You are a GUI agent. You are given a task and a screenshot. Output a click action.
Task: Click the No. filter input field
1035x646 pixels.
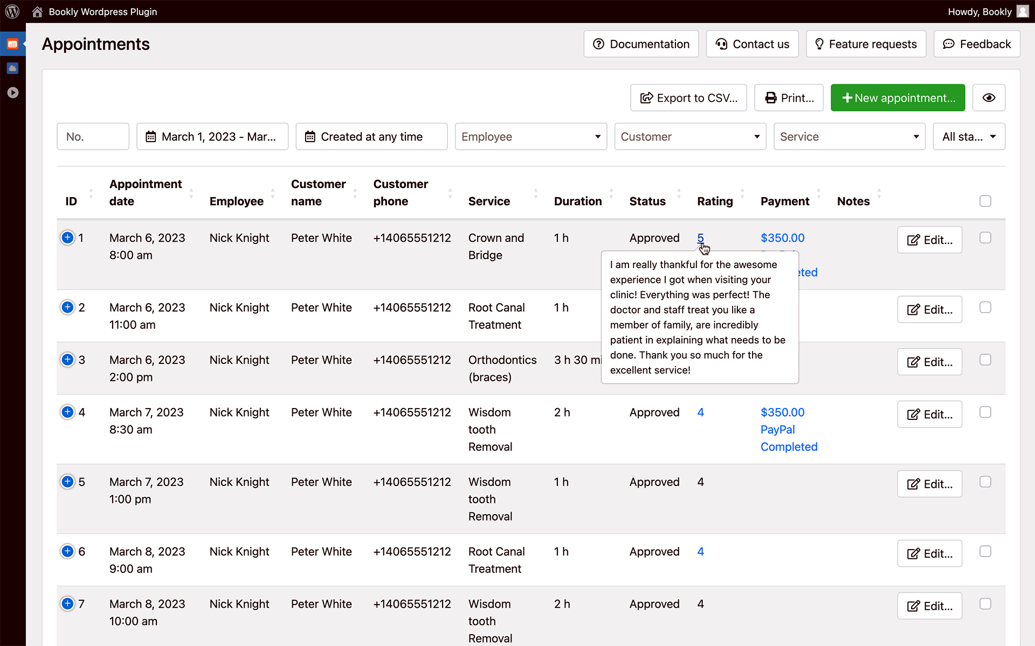(93, 137)
